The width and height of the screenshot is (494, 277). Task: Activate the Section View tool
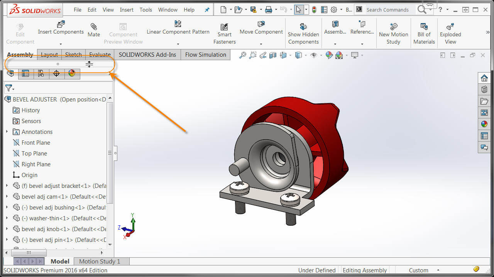tap(273, 55)
